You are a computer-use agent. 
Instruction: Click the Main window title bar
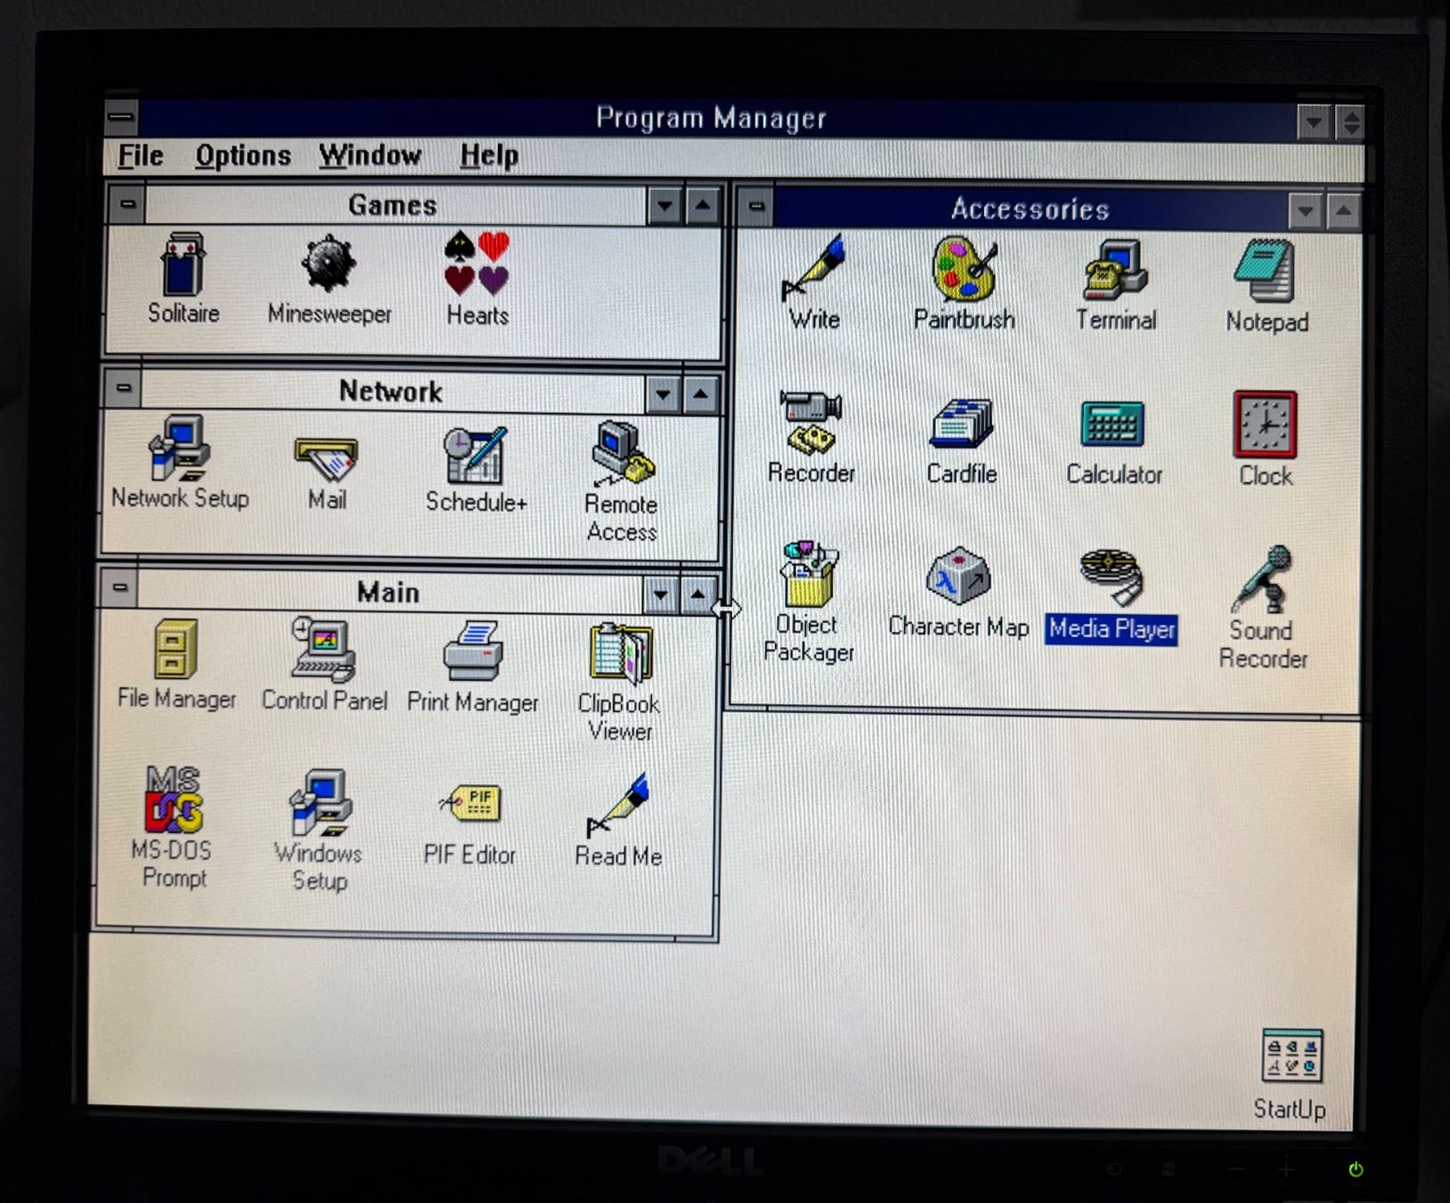[389, 593]
